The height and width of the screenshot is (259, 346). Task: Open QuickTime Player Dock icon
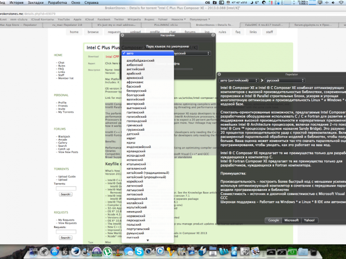160,252
